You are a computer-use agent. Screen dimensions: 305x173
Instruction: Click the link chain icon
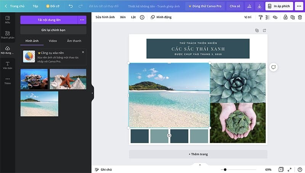275,17
